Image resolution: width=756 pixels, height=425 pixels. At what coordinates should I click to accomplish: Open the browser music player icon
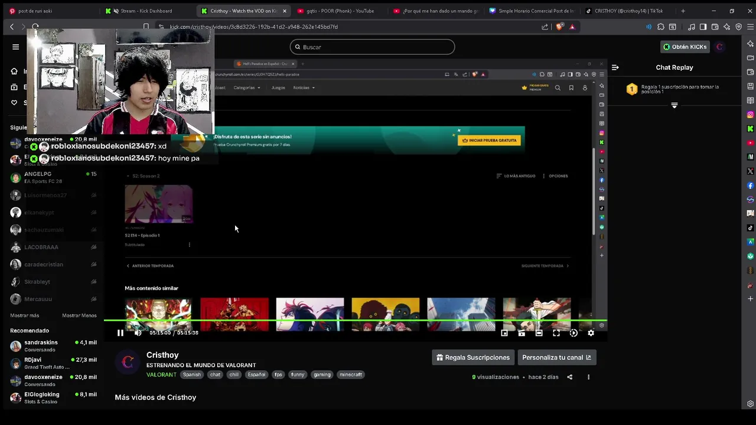coord(692,27)
